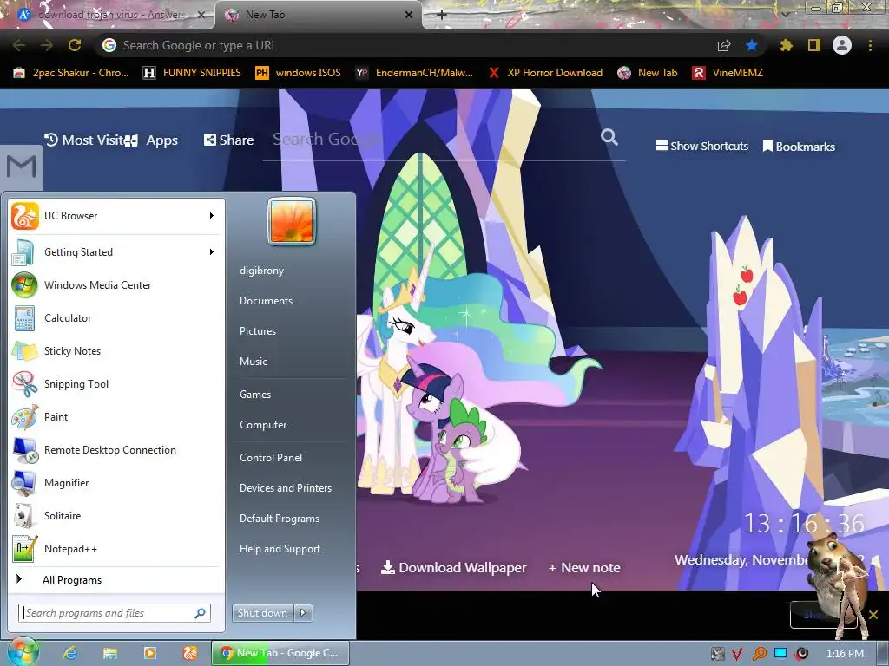Select the New Tab browser tab
The height and width of the screenshot is (666, 889).
click(x=319, y=15)
